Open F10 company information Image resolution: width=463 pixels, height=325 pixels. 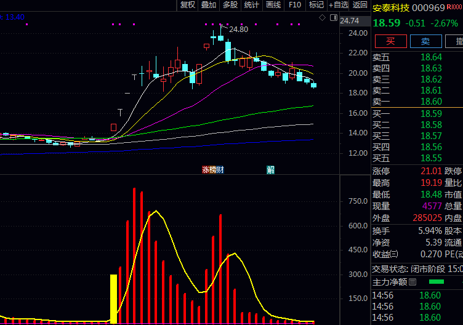[x=295, y=5]
